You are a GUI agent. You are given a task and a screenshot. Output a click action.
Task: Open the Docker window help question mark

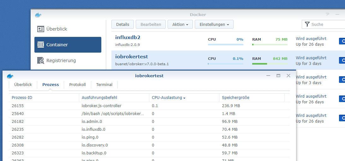click(327, 14)
